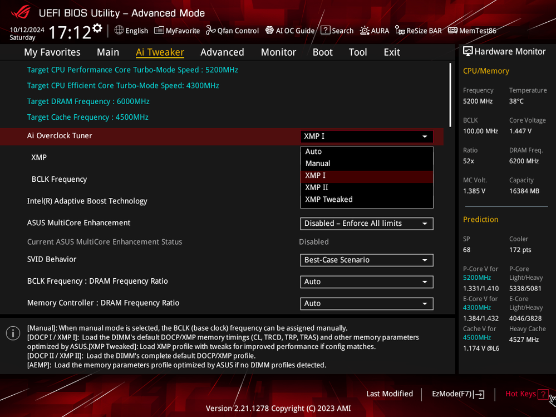Click the CPU/Memory section heading
Screen dimensions: 556x417
pos(486,71)
